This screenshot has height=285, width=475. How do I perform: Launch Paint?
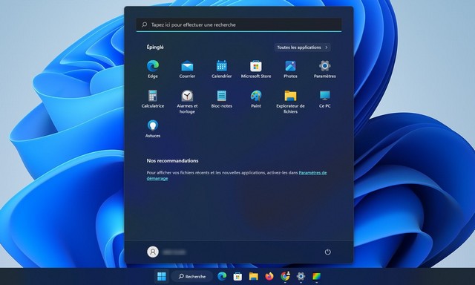256,99
